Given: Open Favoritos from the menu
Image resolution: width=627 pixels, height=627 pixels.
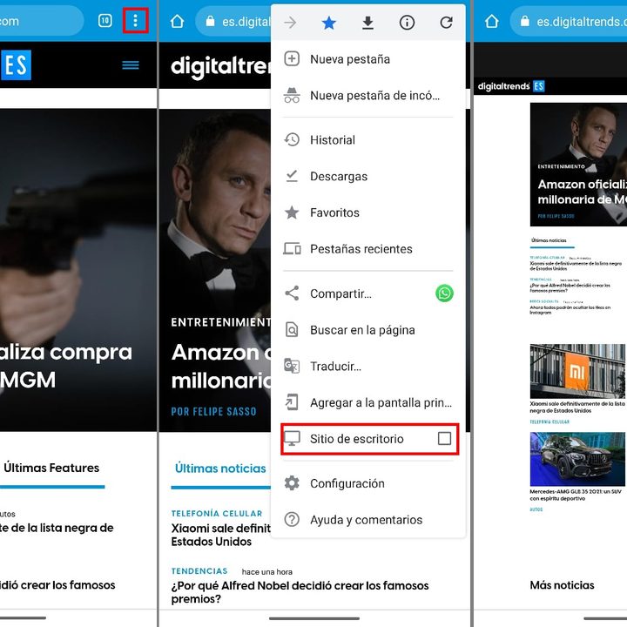Looking at the screenshot, I should (x=367, y=212).
